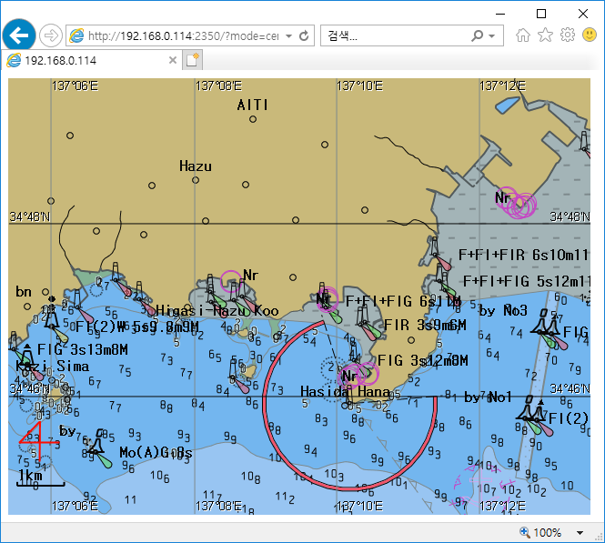605x543 pixels.
Task: Click the search magnifier icon
Action: 478,36
